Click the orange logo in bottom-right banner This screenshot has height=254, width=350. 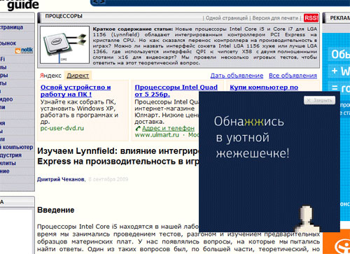coord(342,245)
